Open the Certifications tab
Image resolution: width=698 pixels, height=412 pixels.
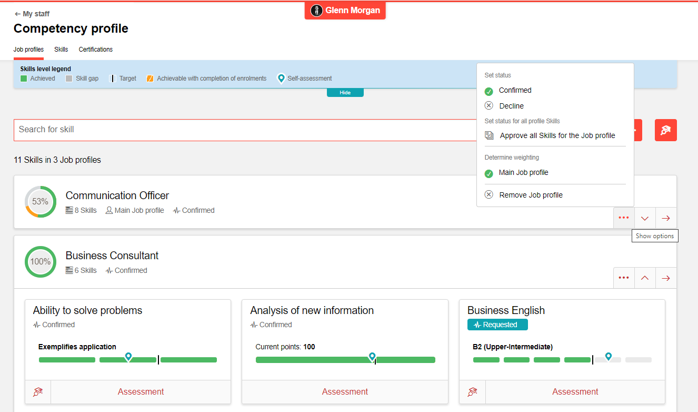96,50
